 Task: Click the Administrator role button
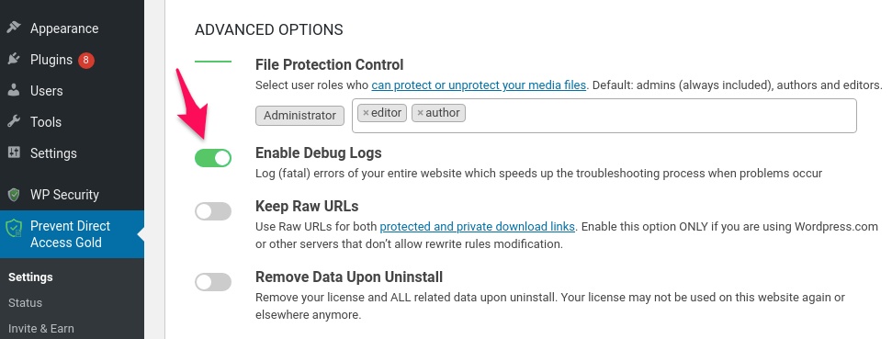299,116
